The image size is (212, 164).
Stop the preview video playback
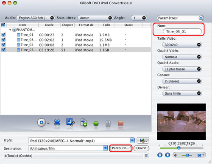(167, 155)
